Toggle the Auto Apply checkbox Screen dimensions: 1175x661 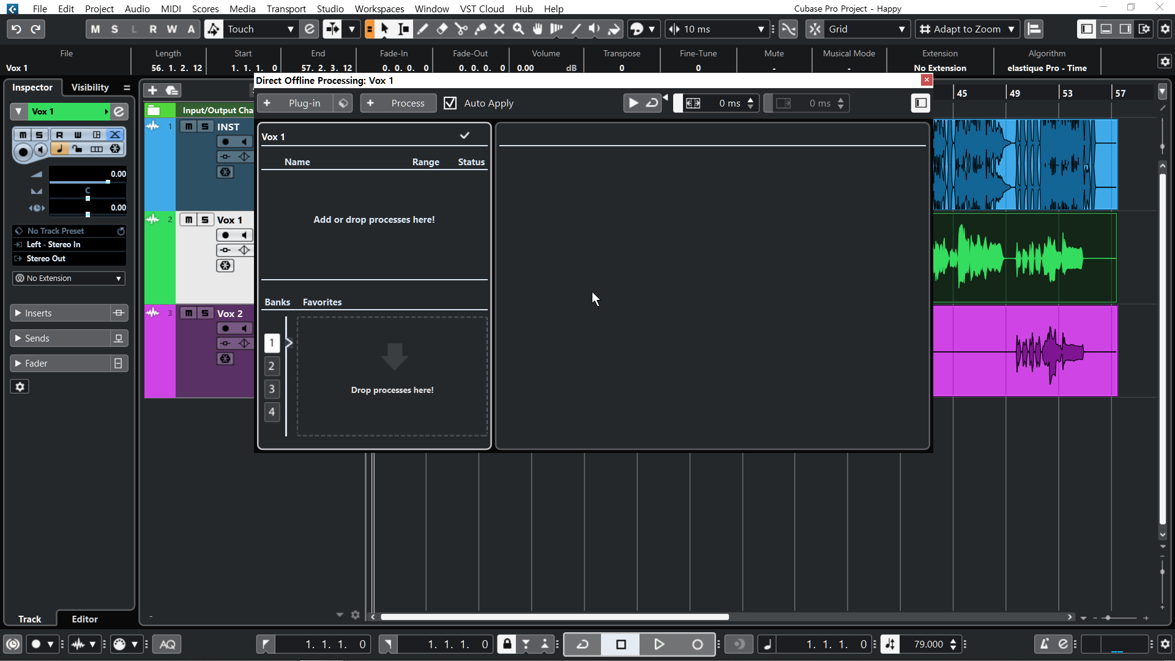450,103
